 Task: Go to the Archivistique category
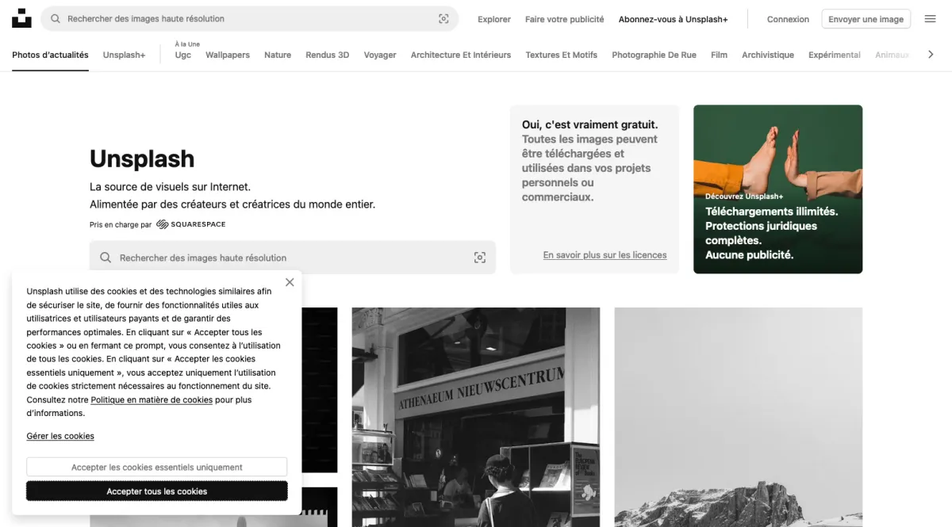(768, 55)
